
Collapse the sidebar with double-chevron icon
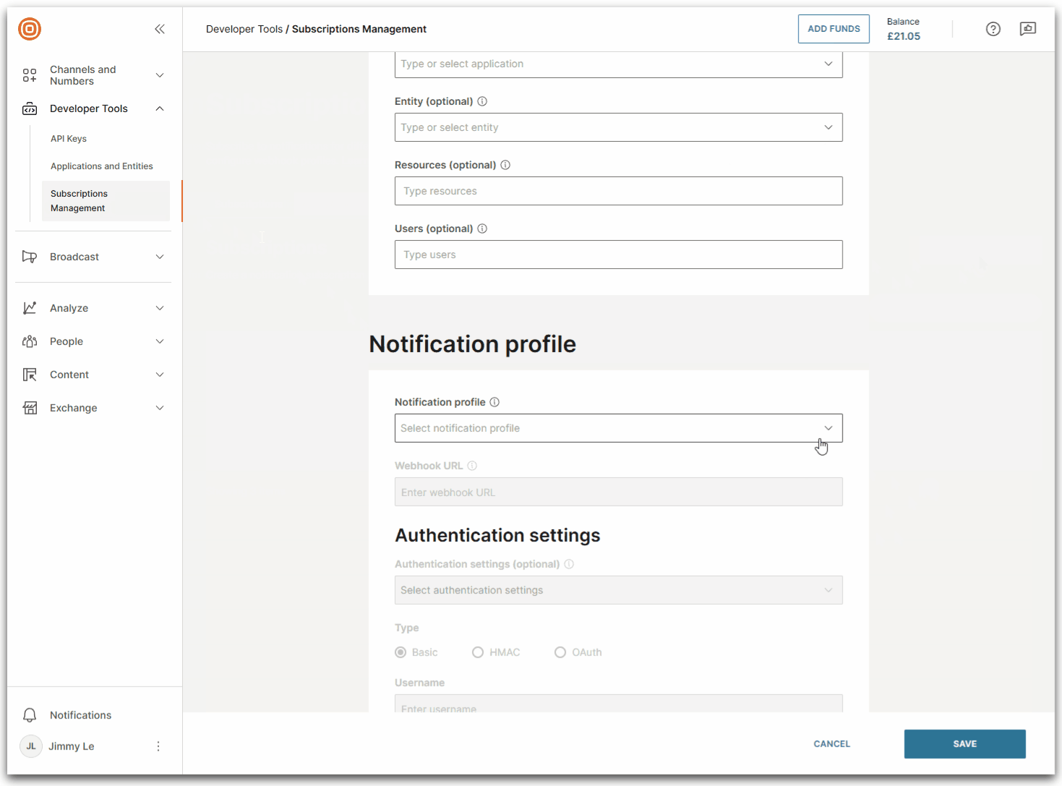tap(160, 29)
